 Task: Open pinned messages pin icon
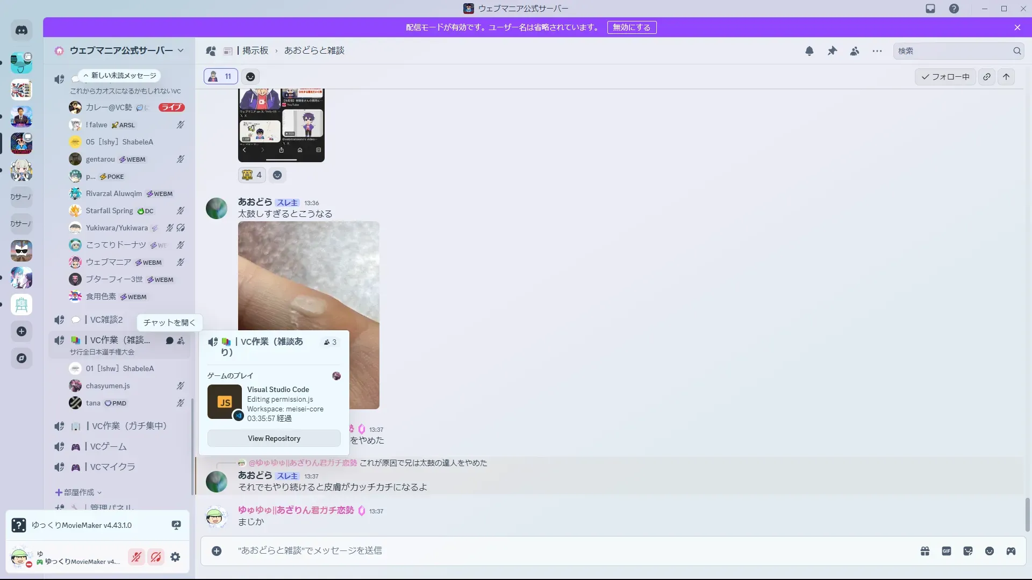[832, 51]
